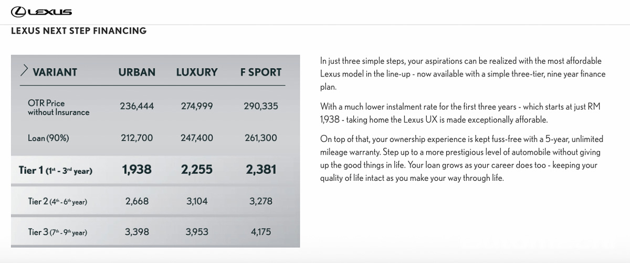Screen dimensions: 630x263
Task: Click the Luxury Tier 1 instalment 2,255
Action: (197, 170)
